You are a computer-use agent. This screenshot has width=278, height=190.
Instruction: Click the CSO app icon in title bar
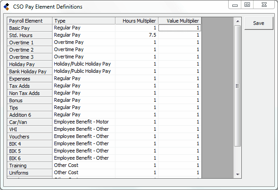[6, 7]
